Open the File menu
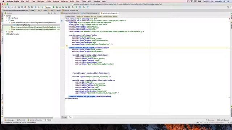Viewport: 232px width, 130px height. (22, 1)
